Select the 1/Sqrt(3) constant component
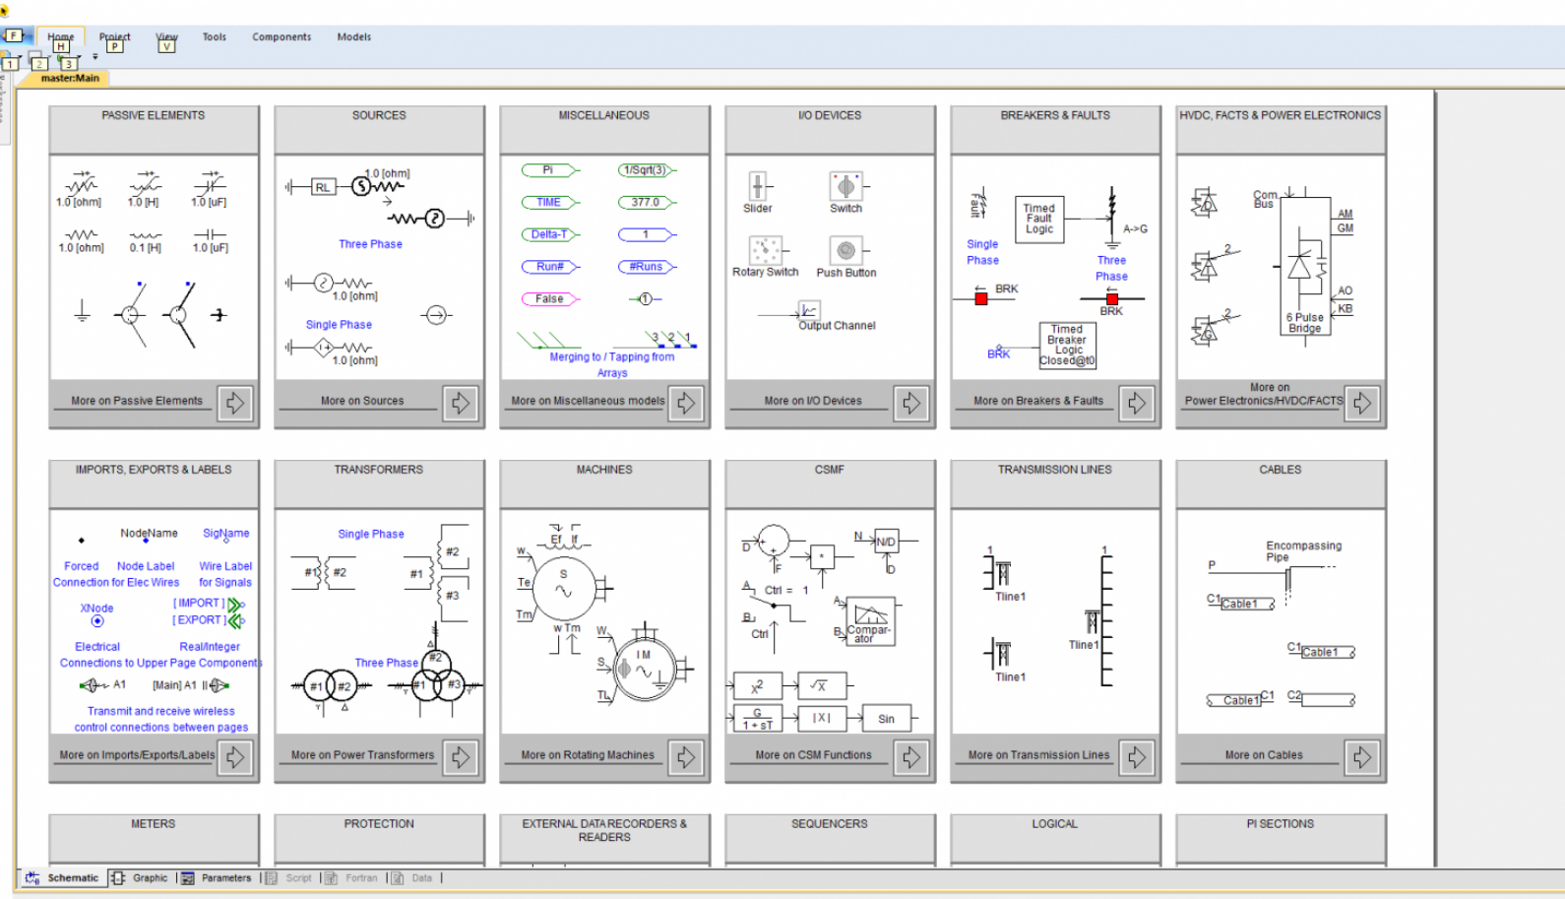 [x=647, y=170]
